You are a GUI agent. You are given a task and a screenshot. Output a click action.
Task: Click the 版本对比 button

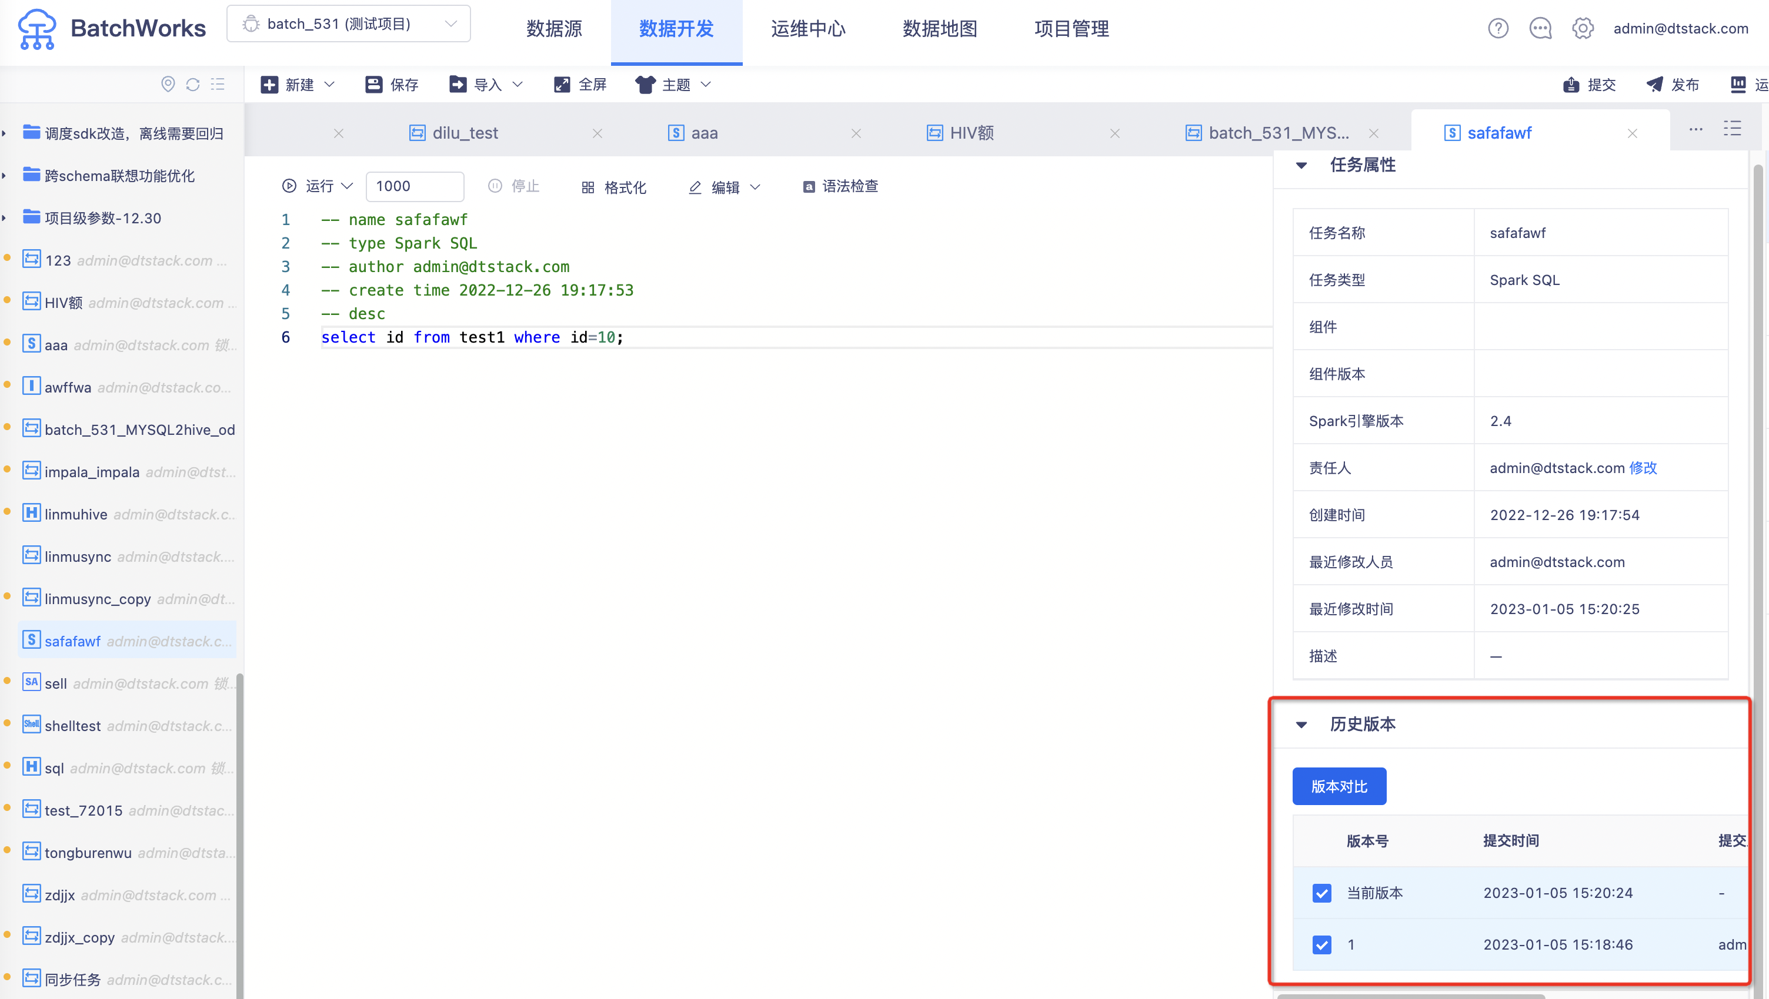click(1339, 786)
